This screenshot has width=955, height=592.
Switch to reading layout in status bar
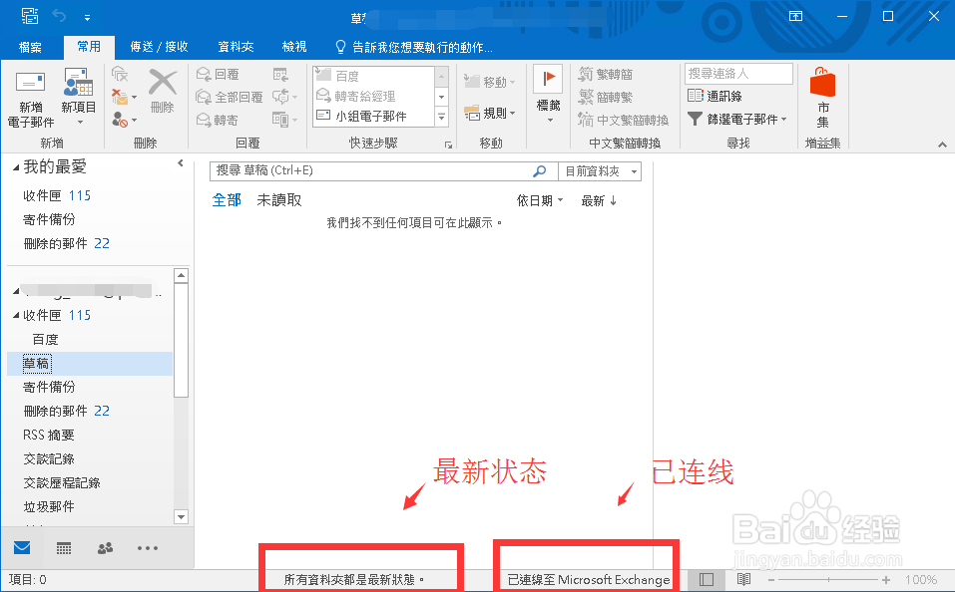[742, 579]
